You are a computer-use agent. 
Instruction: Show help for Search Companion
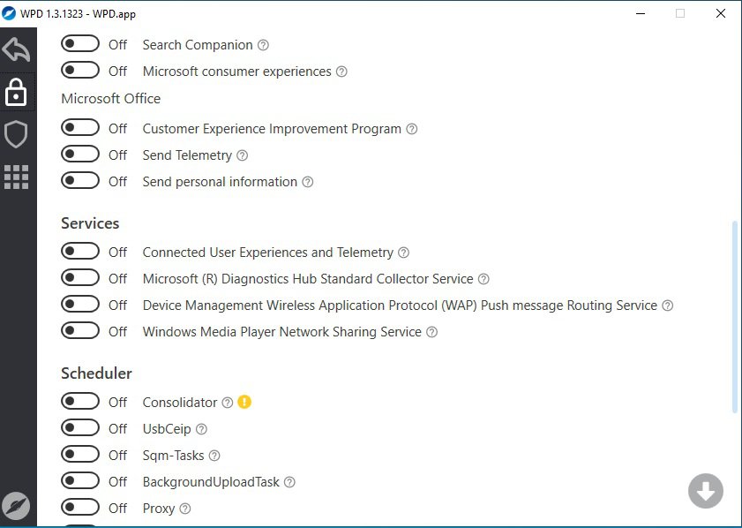pos(263,45)
